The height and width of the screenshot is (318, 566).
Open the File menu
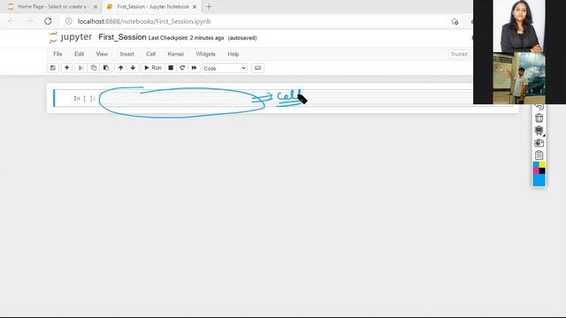(x=57, y=54)
